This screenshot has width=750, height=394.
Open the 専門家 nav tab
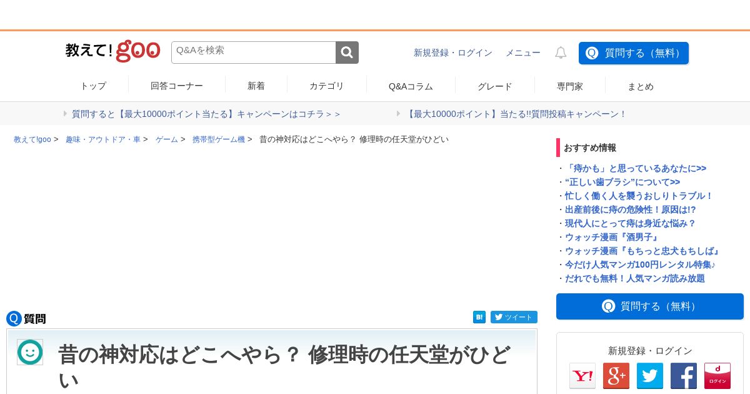tap(570, 86)
